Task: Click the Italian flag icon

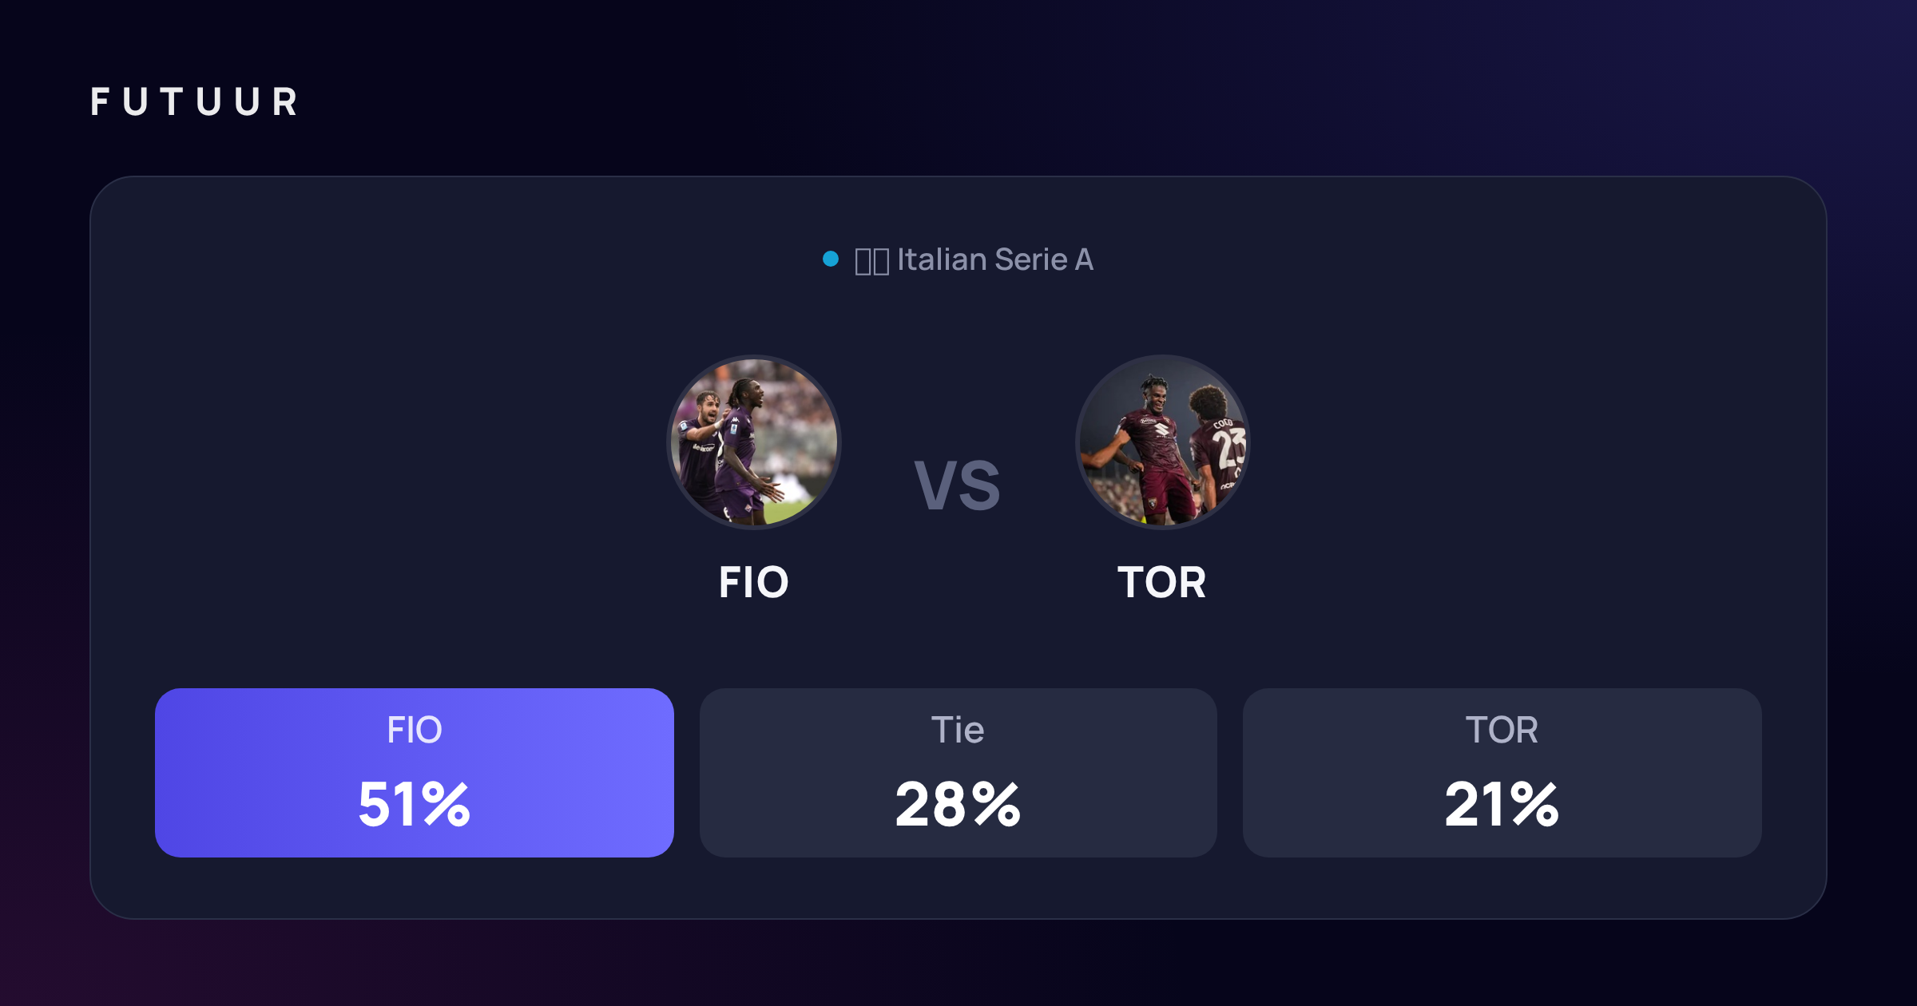Action: tap(871, 261)
